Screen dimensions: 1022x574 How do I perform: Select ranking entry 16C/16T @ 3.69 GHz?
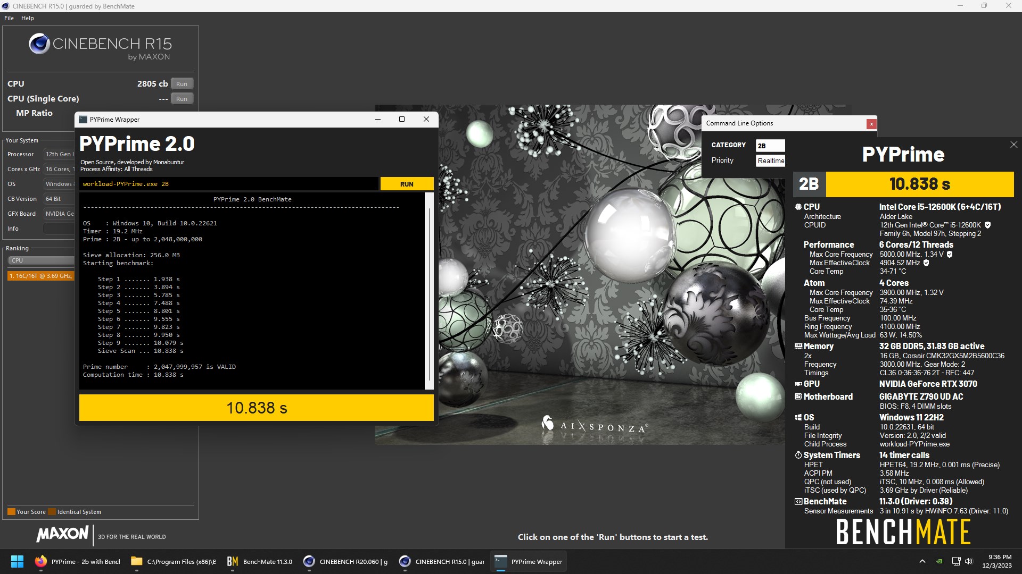[x=41, y=276]
